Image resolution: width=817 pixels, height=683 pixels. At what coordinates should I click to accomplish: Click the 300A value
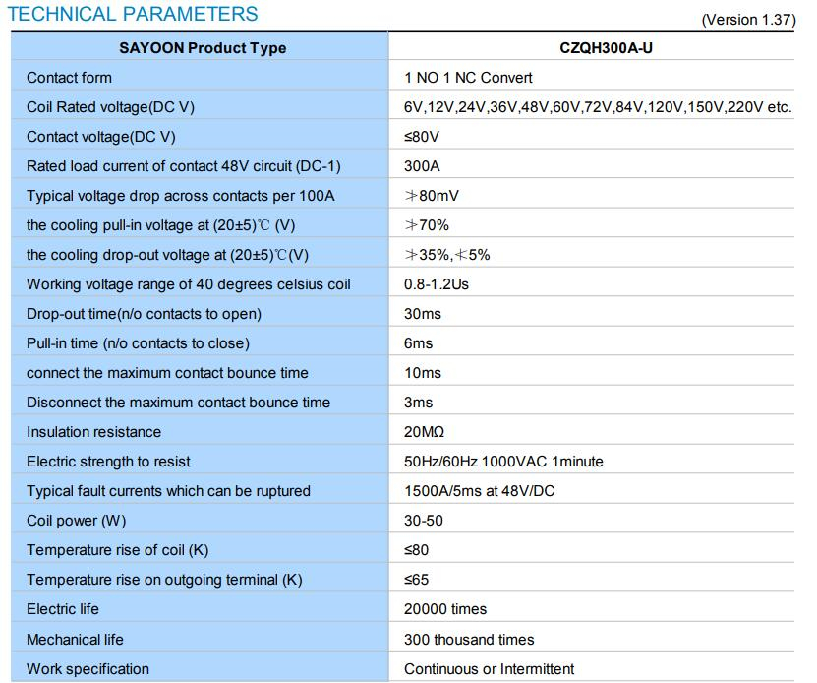point(422,166)
